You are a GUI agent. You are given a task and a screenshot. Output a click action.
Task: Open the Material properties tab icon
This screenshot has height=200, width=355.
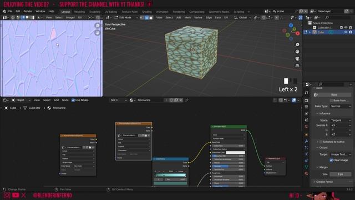click(307, 173)
